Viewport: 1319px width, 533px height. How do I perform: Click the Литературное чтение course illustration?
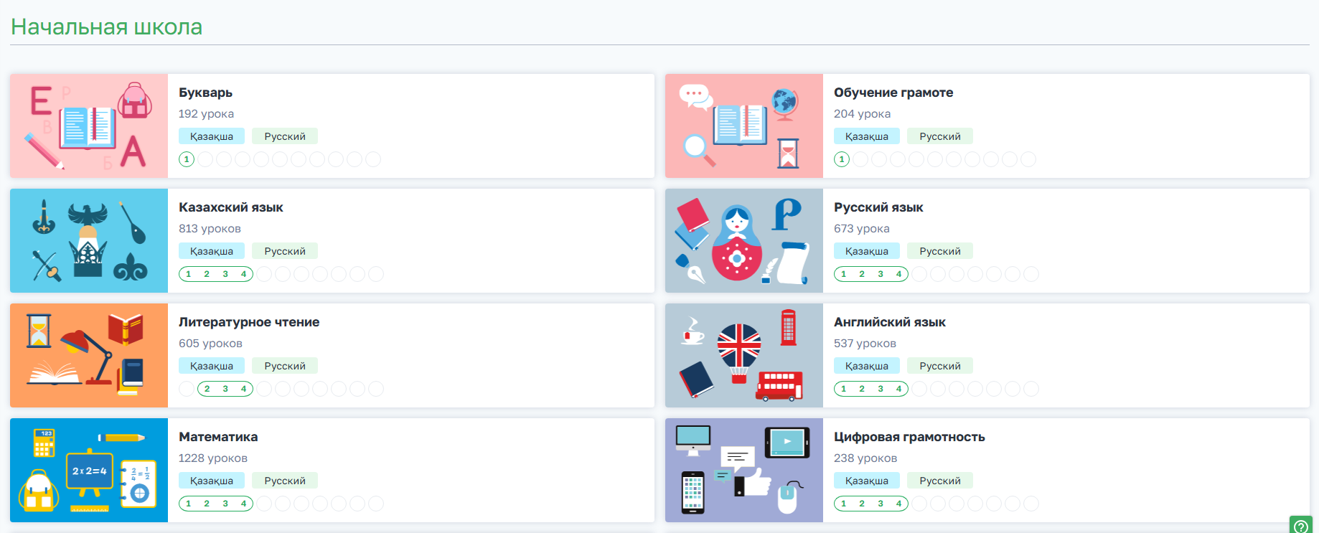89,356
